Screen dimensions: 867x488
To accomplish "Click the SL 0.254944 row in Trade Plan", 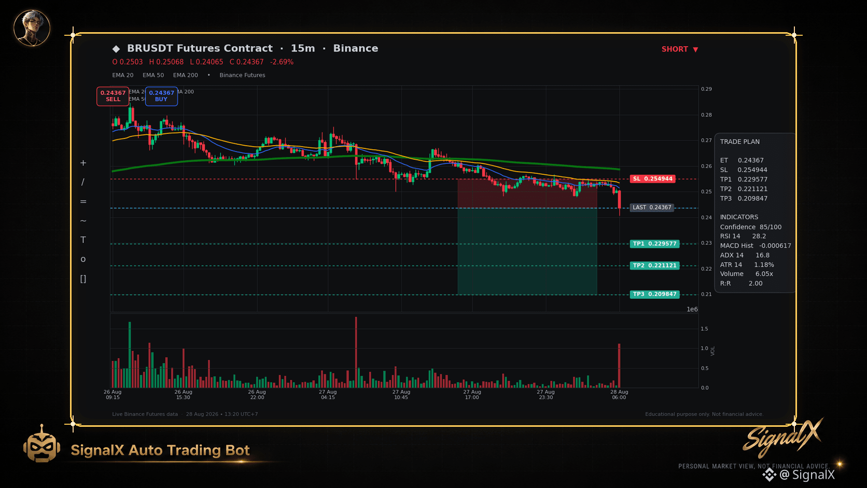I will [744, 170].
